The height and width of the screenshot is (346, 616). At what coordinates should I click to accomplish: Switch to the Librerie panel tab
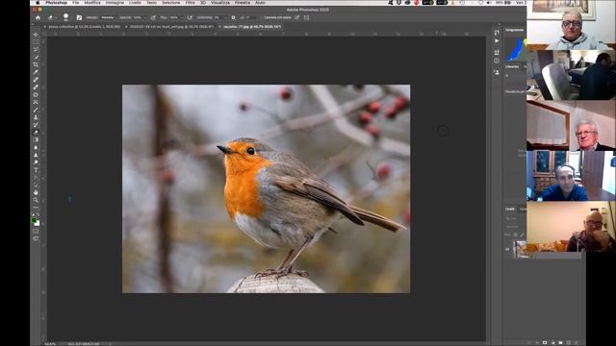[x=512, y=66]
